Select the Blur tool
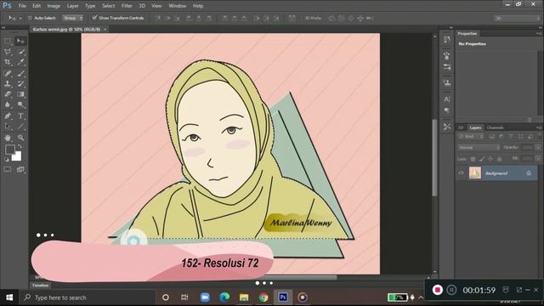This screenshot has width=544, height=306. click(x=8, y=105)
